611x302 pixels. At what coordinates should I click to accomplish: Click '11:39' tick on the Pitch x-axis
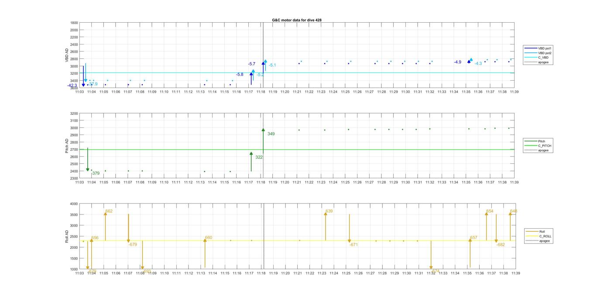514,182
